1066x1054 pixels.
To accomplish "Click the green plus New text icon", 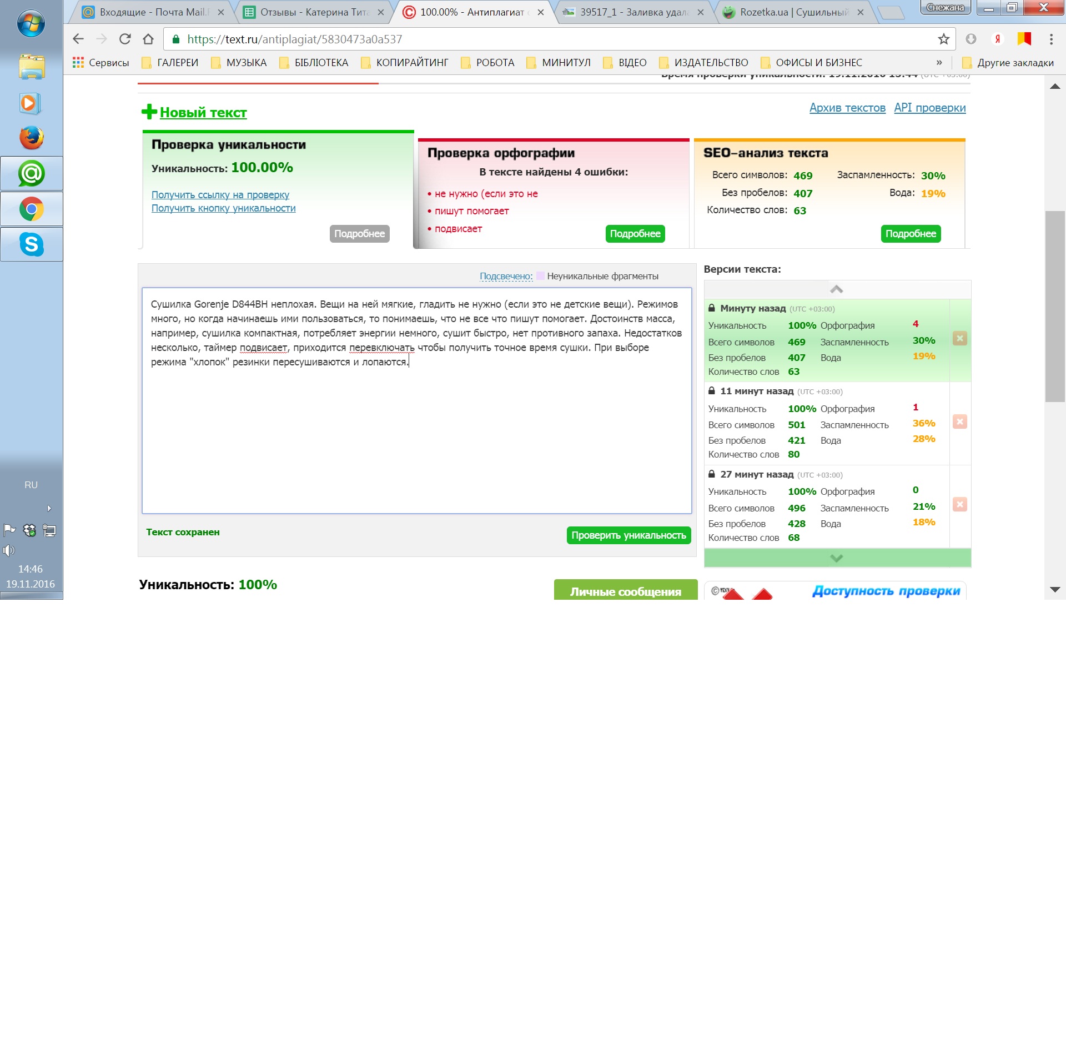I will click(x=149, y=112).
